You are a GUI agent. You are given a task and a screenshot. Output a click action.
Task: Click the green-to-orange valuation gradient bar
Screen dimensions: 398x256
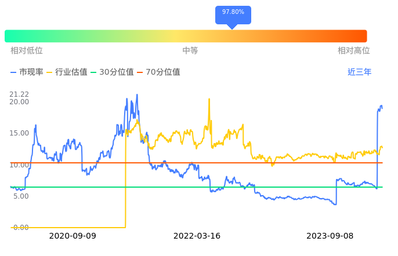[x=186, y=36]
